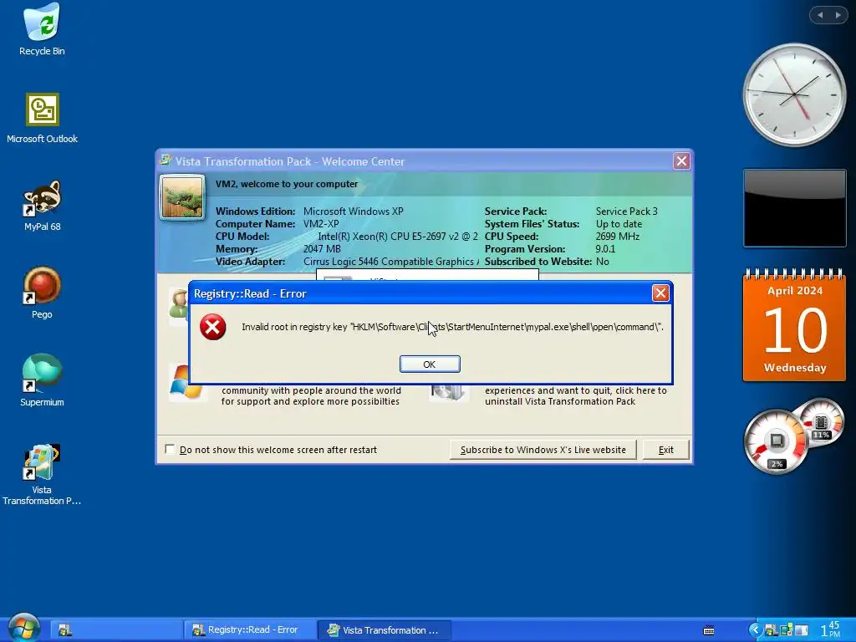The image size is (856, 642).
Task: Click the community support text link
Action: pos(311,395)
